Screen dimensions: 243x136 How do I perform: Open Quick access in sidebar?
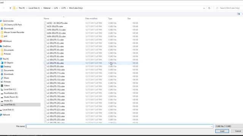click(x=8, y=21)
